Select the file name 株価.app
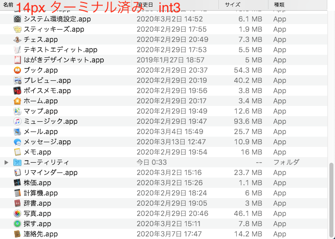This screenshot has width=335, height=239. pos(37,183)
